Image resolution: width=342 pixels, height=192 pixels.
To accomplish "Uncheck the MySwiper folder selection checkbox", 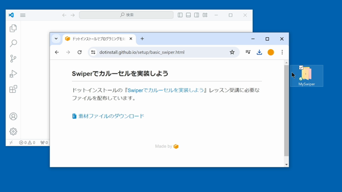I will click(301, 68).
